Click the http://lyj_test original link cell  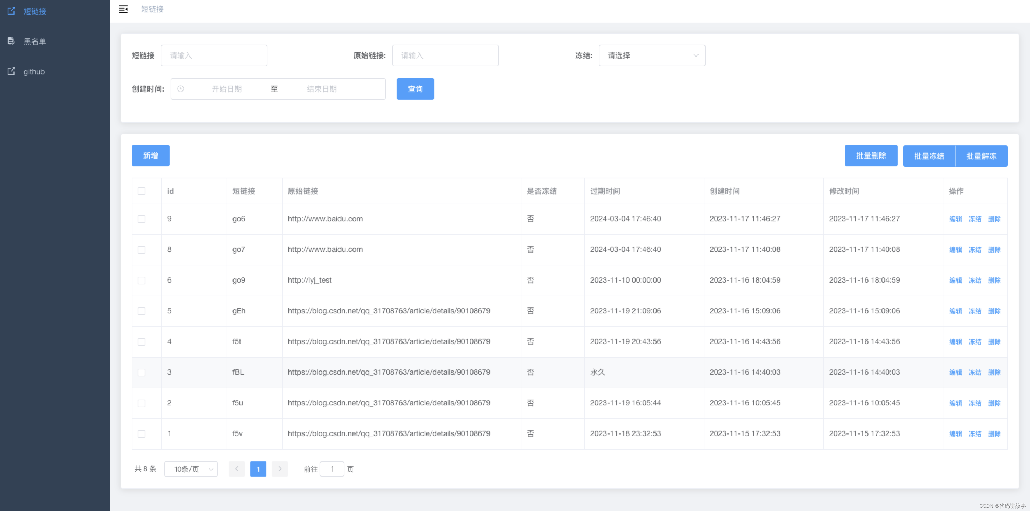coord(310,280)
